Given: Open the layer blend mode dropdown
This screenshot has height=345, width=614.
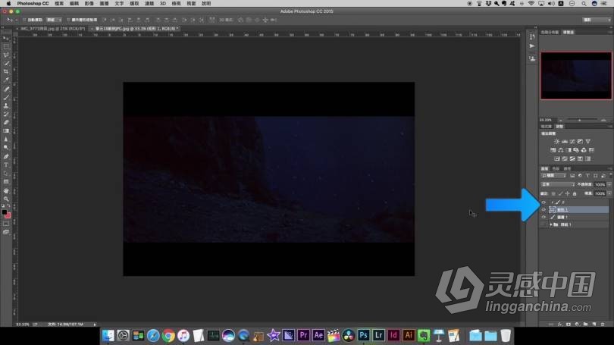Looking at the screenshot, I should tap(558, 184).
